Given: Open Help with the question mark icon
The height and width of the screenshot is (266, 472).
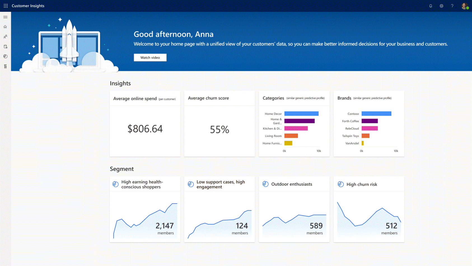Looking at the screenshot, I should (452, 6).
